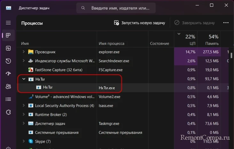Open the Users sidebar icon
The image size is (234, 149).
tap(8, 86)
